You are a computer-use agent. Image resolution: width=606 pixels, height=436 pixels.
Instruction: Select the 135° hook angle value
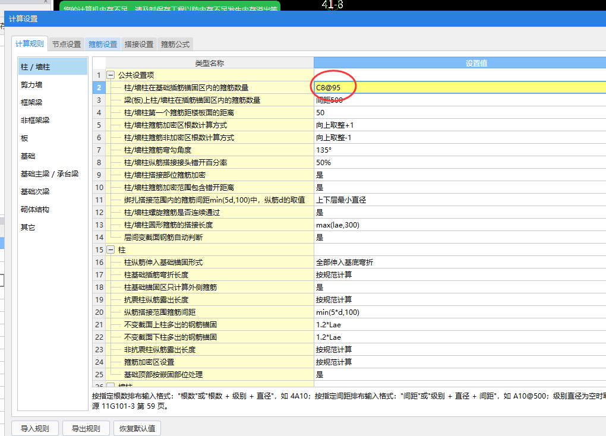[460, 150]
